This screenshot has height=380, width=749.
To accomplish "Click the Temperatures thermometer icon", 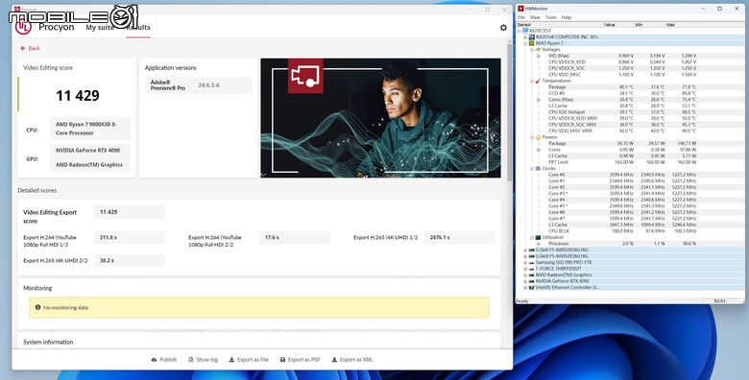I will pos(538,81).
